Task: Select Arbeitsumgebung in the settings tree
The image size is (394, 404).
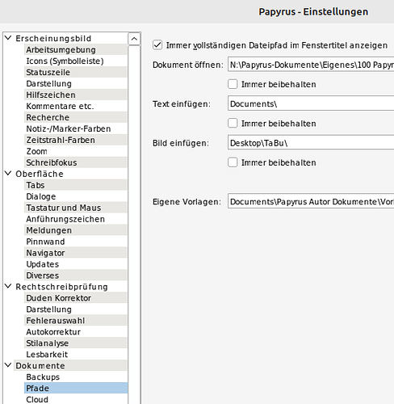Action: (x=76, y=49)
